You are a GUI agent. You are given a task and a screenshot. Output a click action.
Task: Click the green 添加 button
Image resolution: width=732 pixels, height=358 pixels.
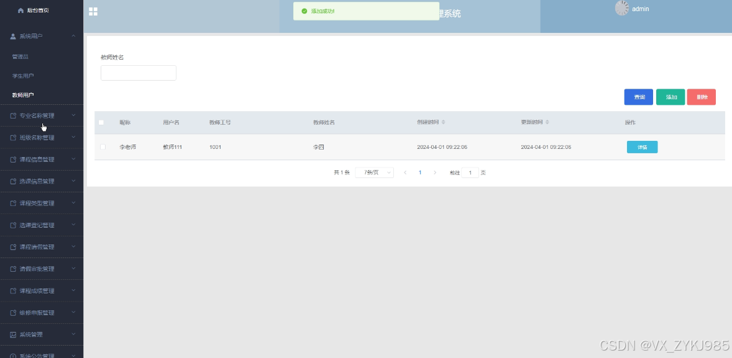click(x=670, y=97)
